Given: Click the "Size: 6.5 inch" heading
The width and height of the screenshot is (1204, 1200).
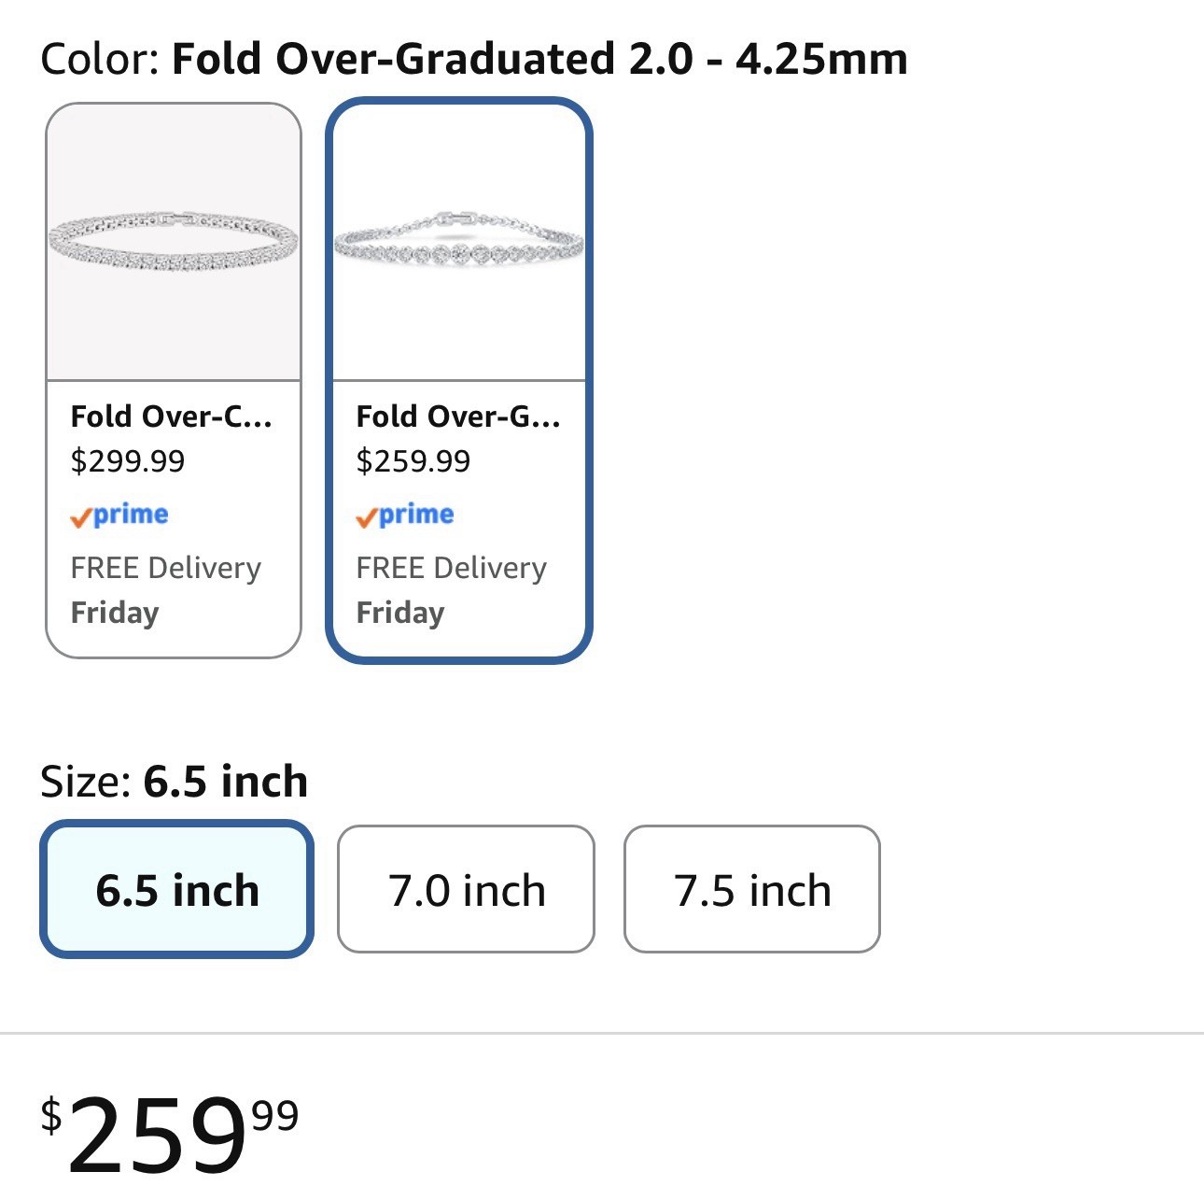Looking at the screenshot, I should pyautogui.click(x=175, y=781).
